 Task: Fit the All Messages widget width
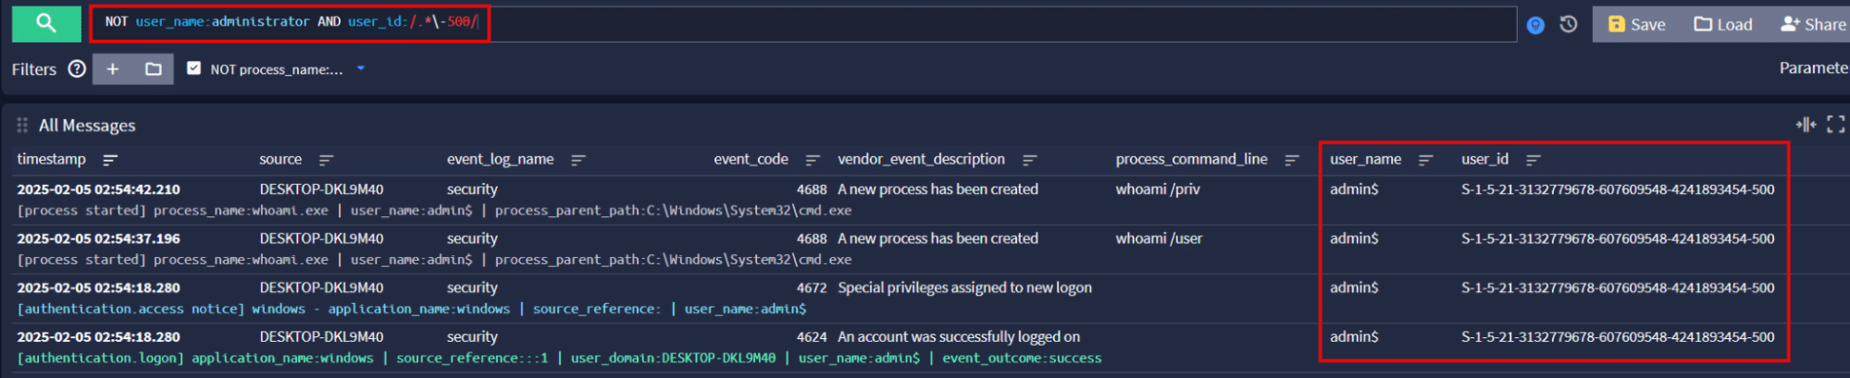(1805, 125)
